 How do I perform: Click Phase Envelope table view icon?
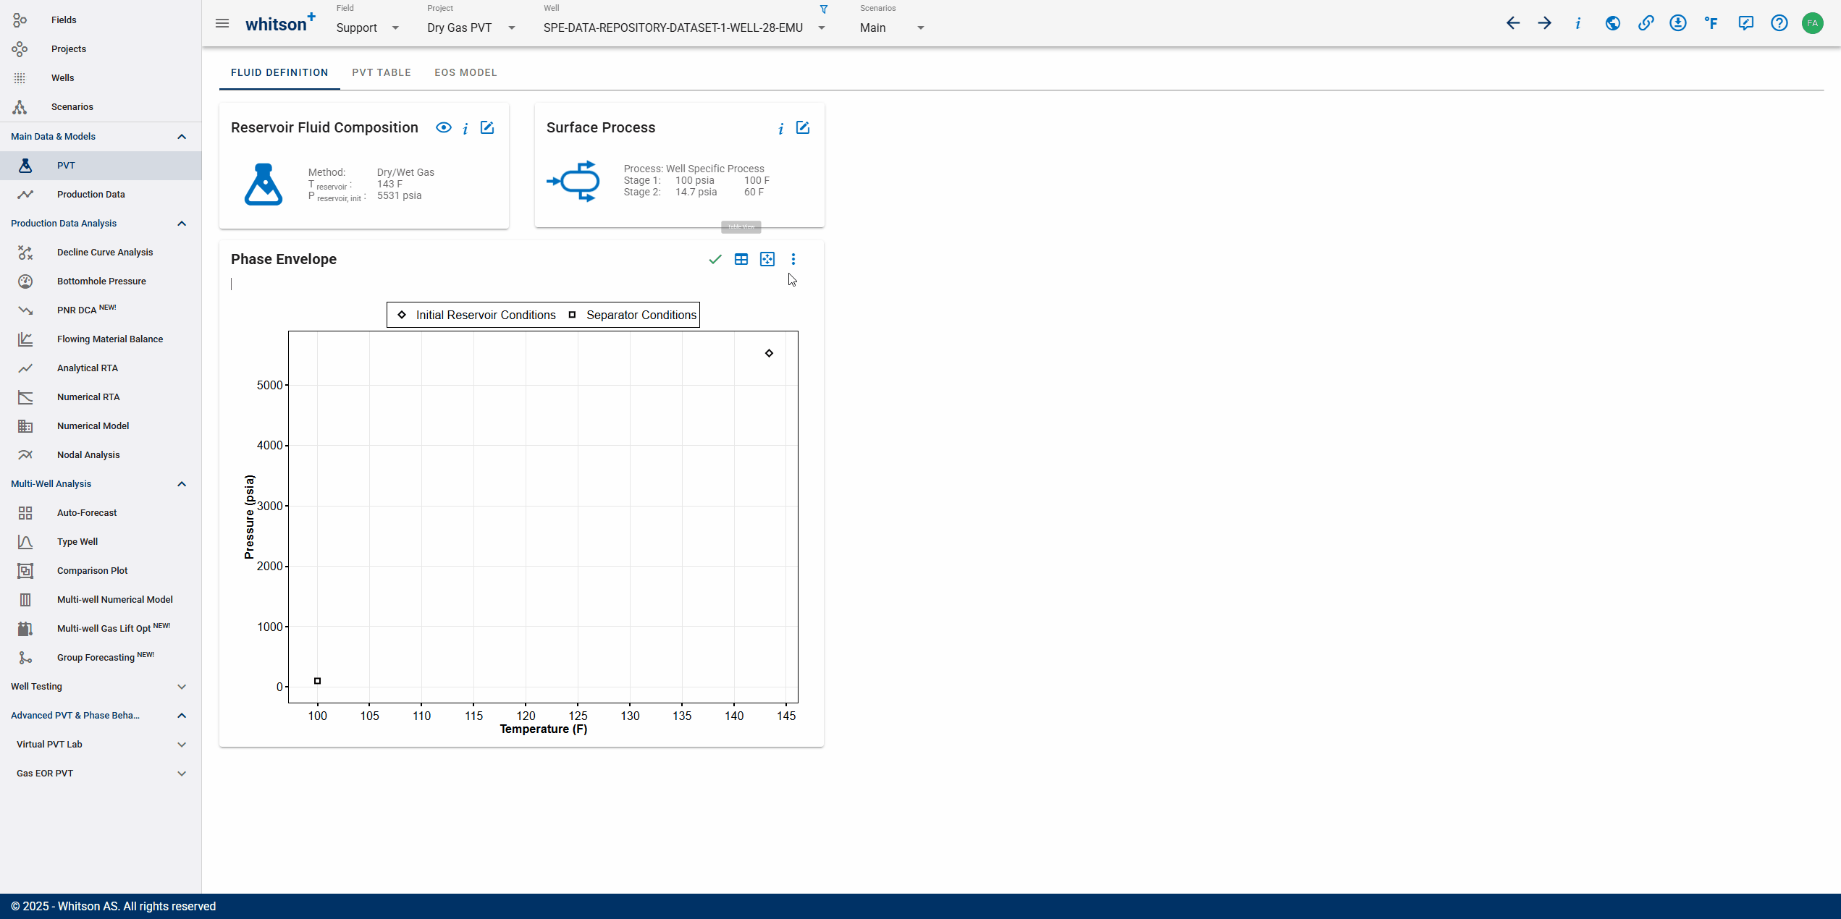741,259
